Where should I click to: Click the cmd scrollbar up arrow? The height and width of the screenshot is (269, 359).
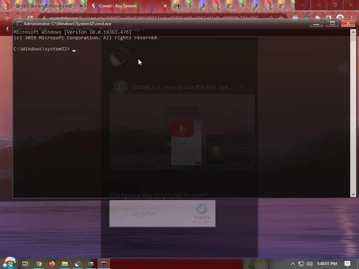(x=353, y=32)
